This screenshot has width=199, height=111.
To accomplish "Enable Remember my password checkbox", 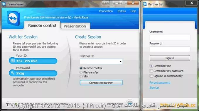I will pos(151,71).
